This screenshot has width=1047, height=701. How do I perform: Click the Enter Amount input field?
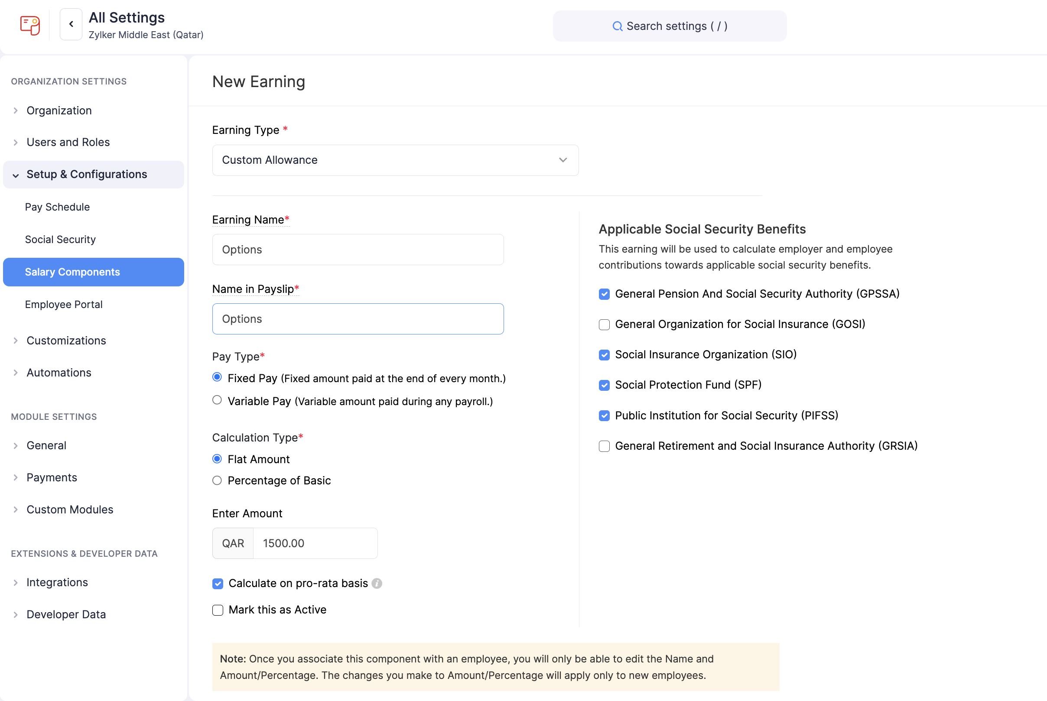[315, 543]
